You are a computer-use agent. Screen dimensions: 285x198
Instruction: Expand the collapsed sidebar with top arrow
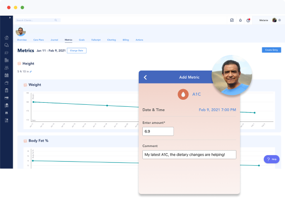[10, 18]
